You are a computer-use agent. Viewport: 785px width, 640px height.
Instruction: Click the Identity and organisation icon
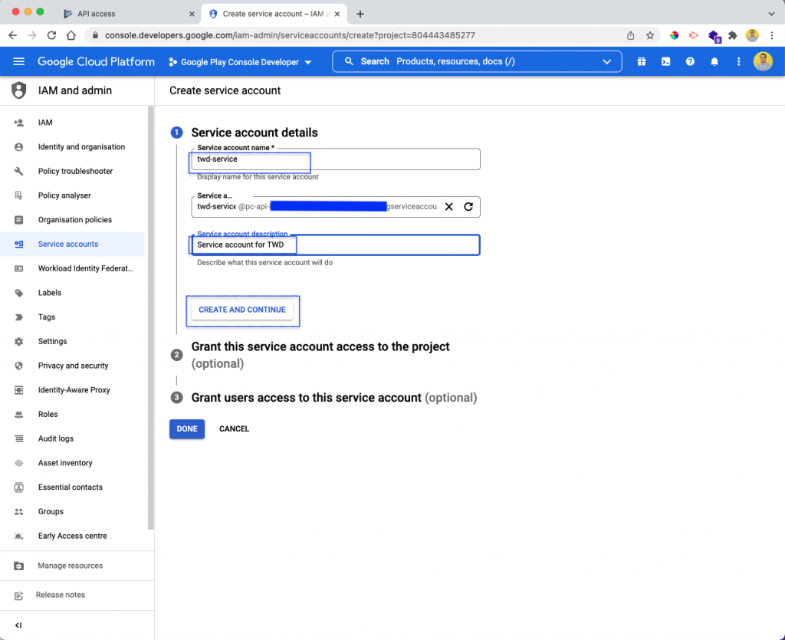[x=18, y=147]
